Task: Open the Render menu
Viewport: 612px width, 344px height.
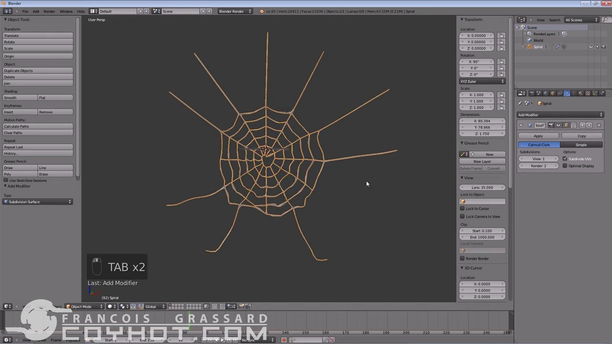Action: click(49, 11)
